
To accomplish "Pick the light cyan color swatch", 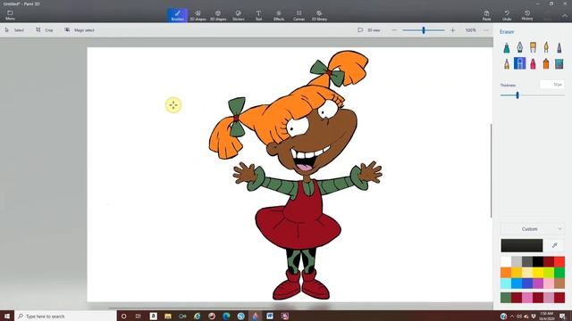I will pyautogui.click(x=506, y=283).
